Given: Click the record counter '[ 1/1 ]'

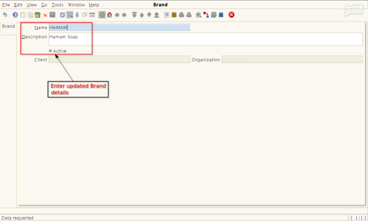Looking at the screenshot, I should click(358, 218).
